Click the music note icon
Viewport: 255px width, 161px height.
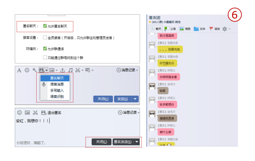pyautogui.click(x=70, y=70)
